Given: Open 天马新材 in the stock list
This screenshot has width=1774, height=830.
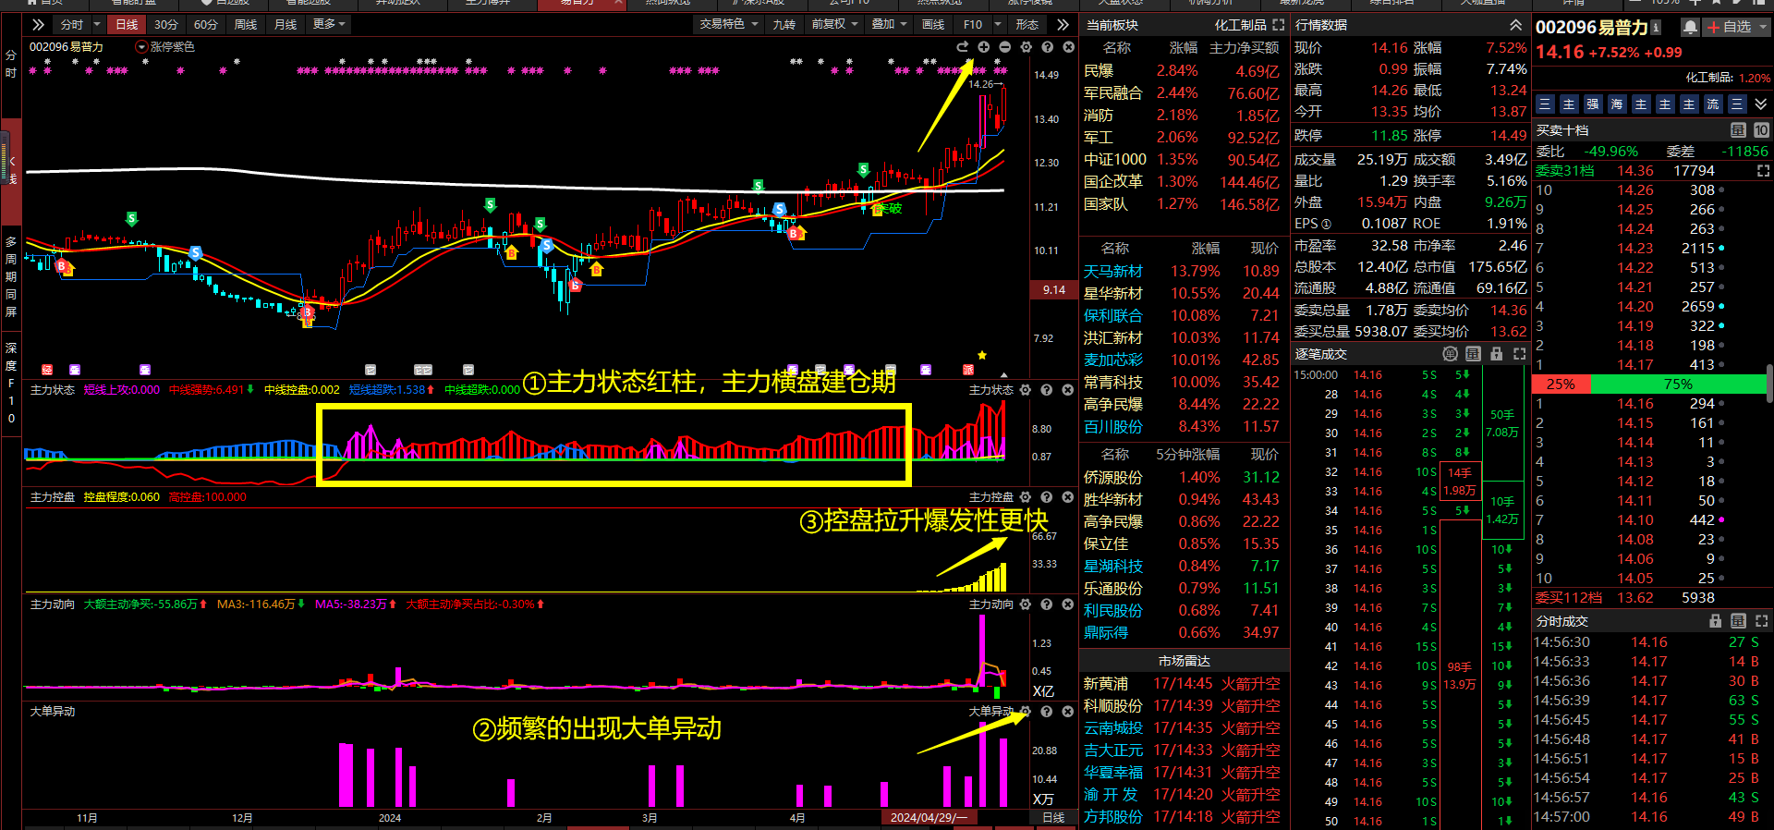Looking at the screenshot, I should [x=1113, y=271].
